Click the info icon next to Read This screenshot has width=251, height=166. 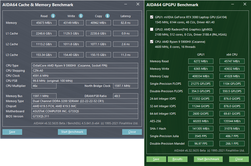pyautogui.click(x=53, y=16)
